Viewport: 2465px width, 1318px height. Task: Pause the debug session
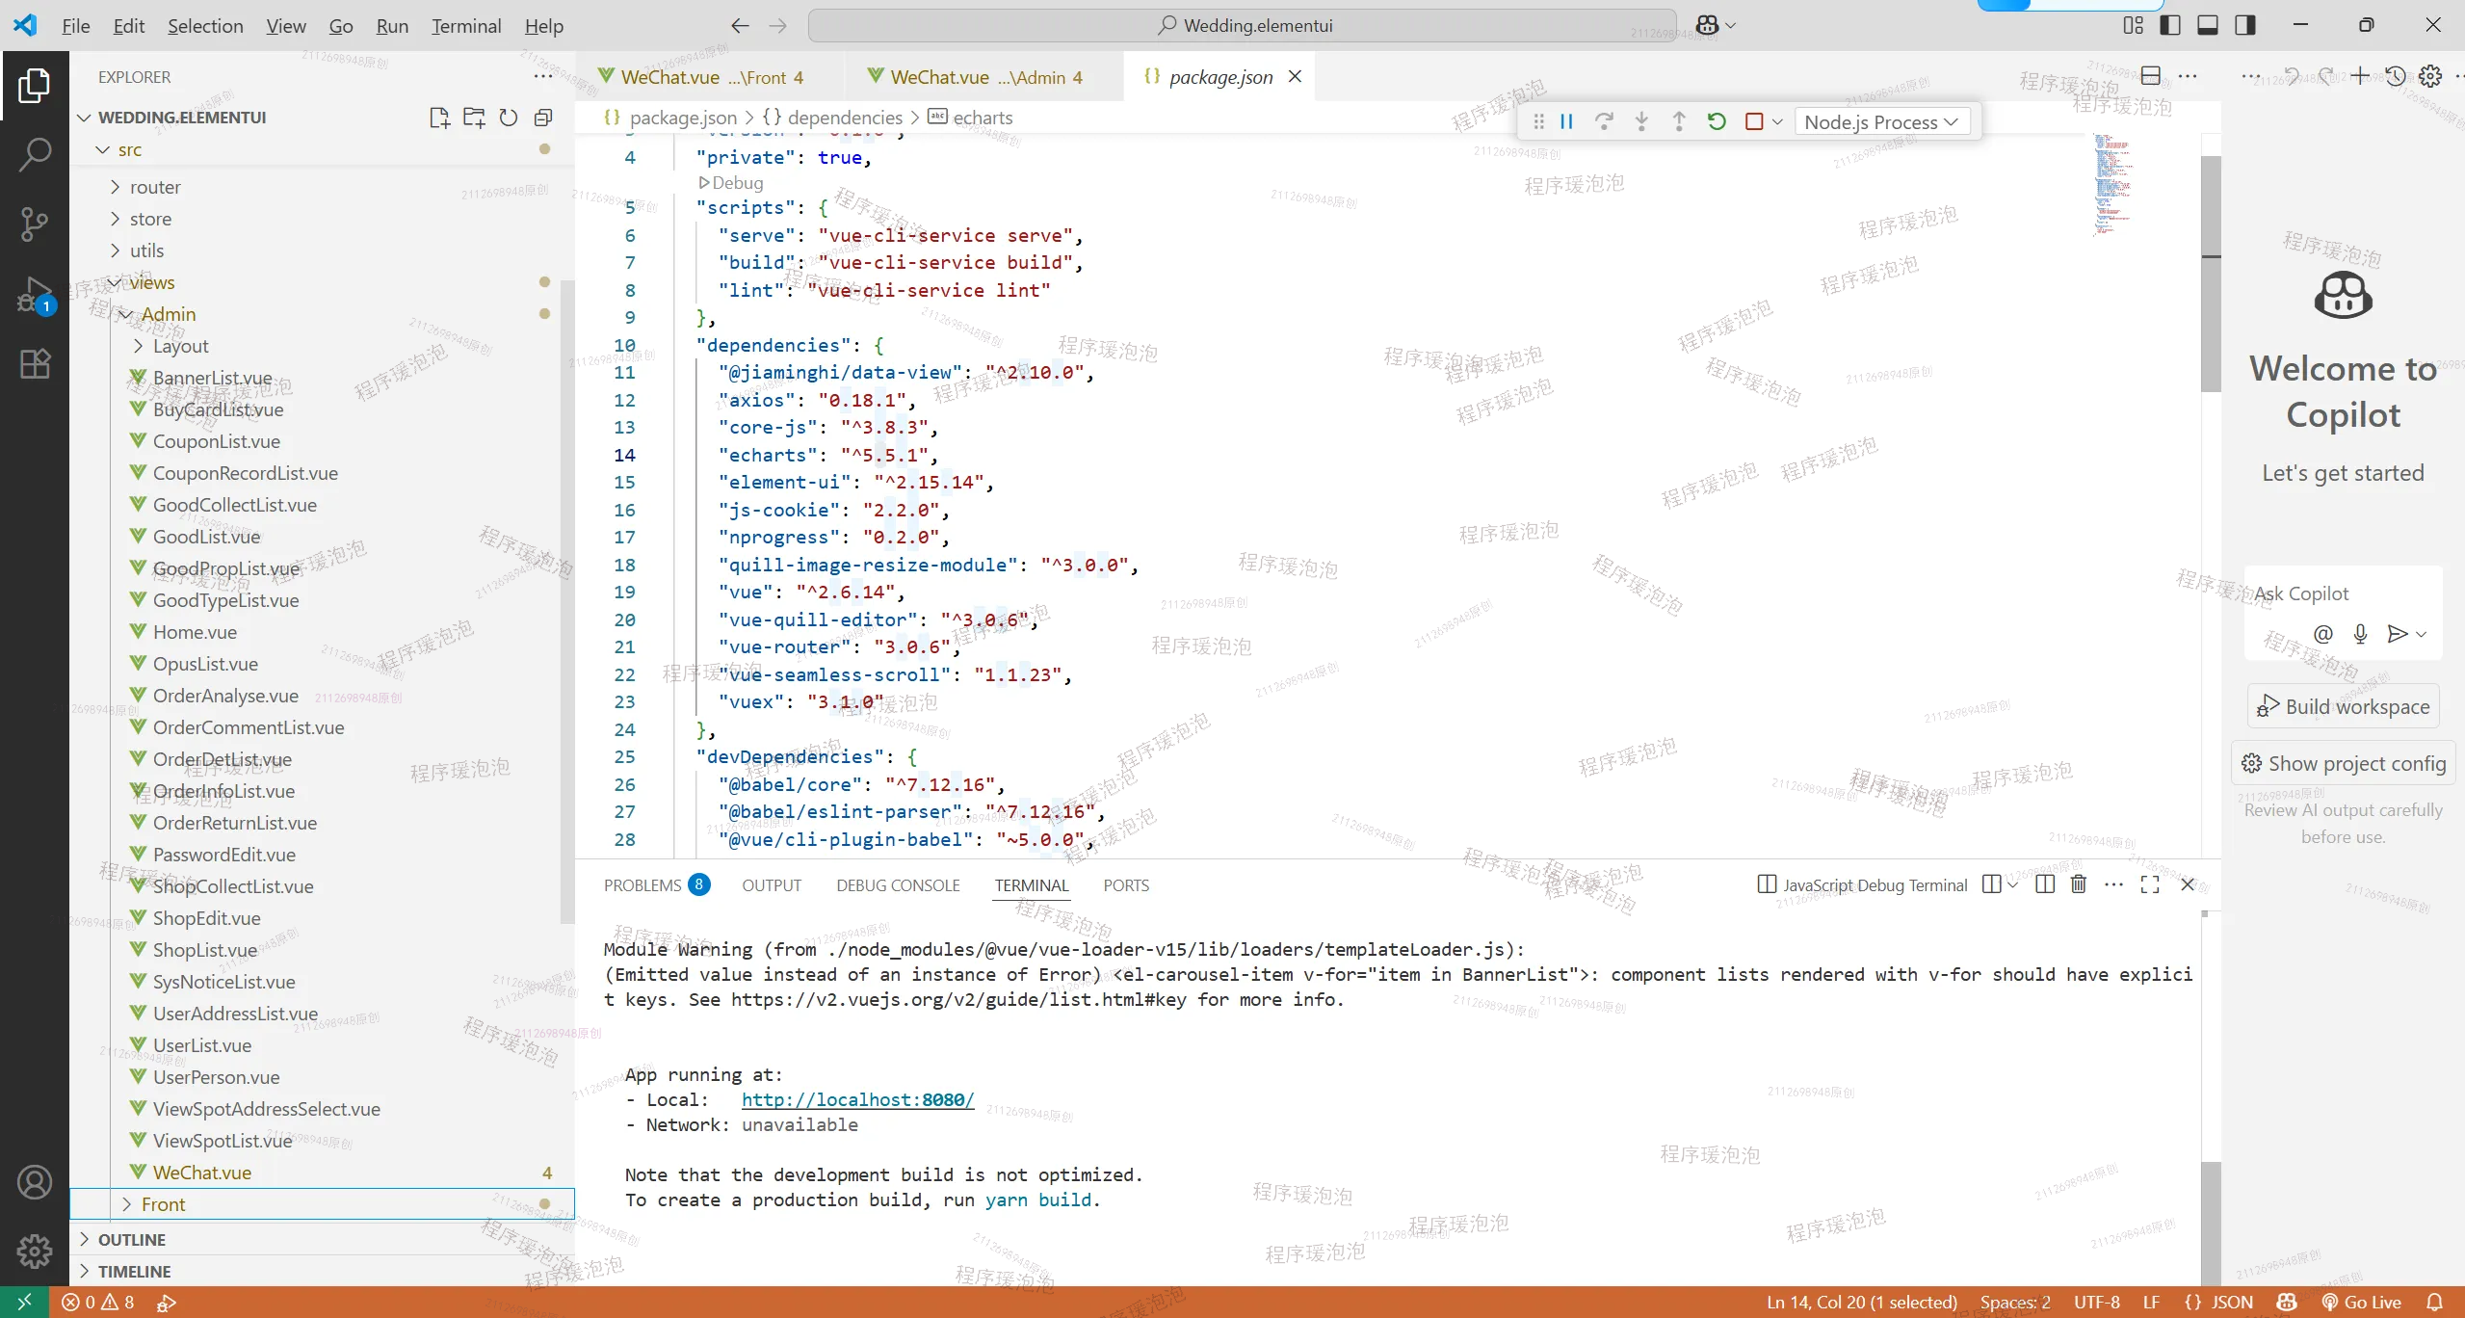pyautogui.click(x=1566, y=121)
